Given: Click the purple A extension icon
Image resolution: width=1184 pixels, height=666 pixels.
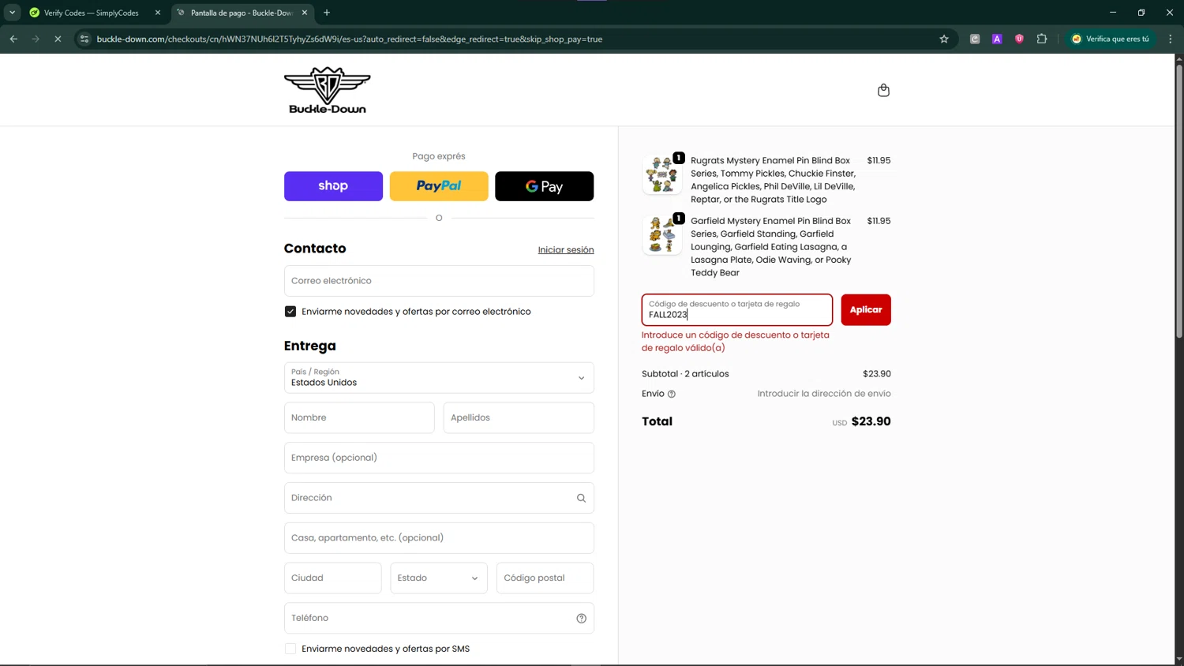Looking at the screenshot, I should point(997,39).
